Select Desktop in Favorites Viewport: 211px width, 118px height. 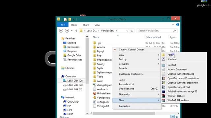coord(72,43)
